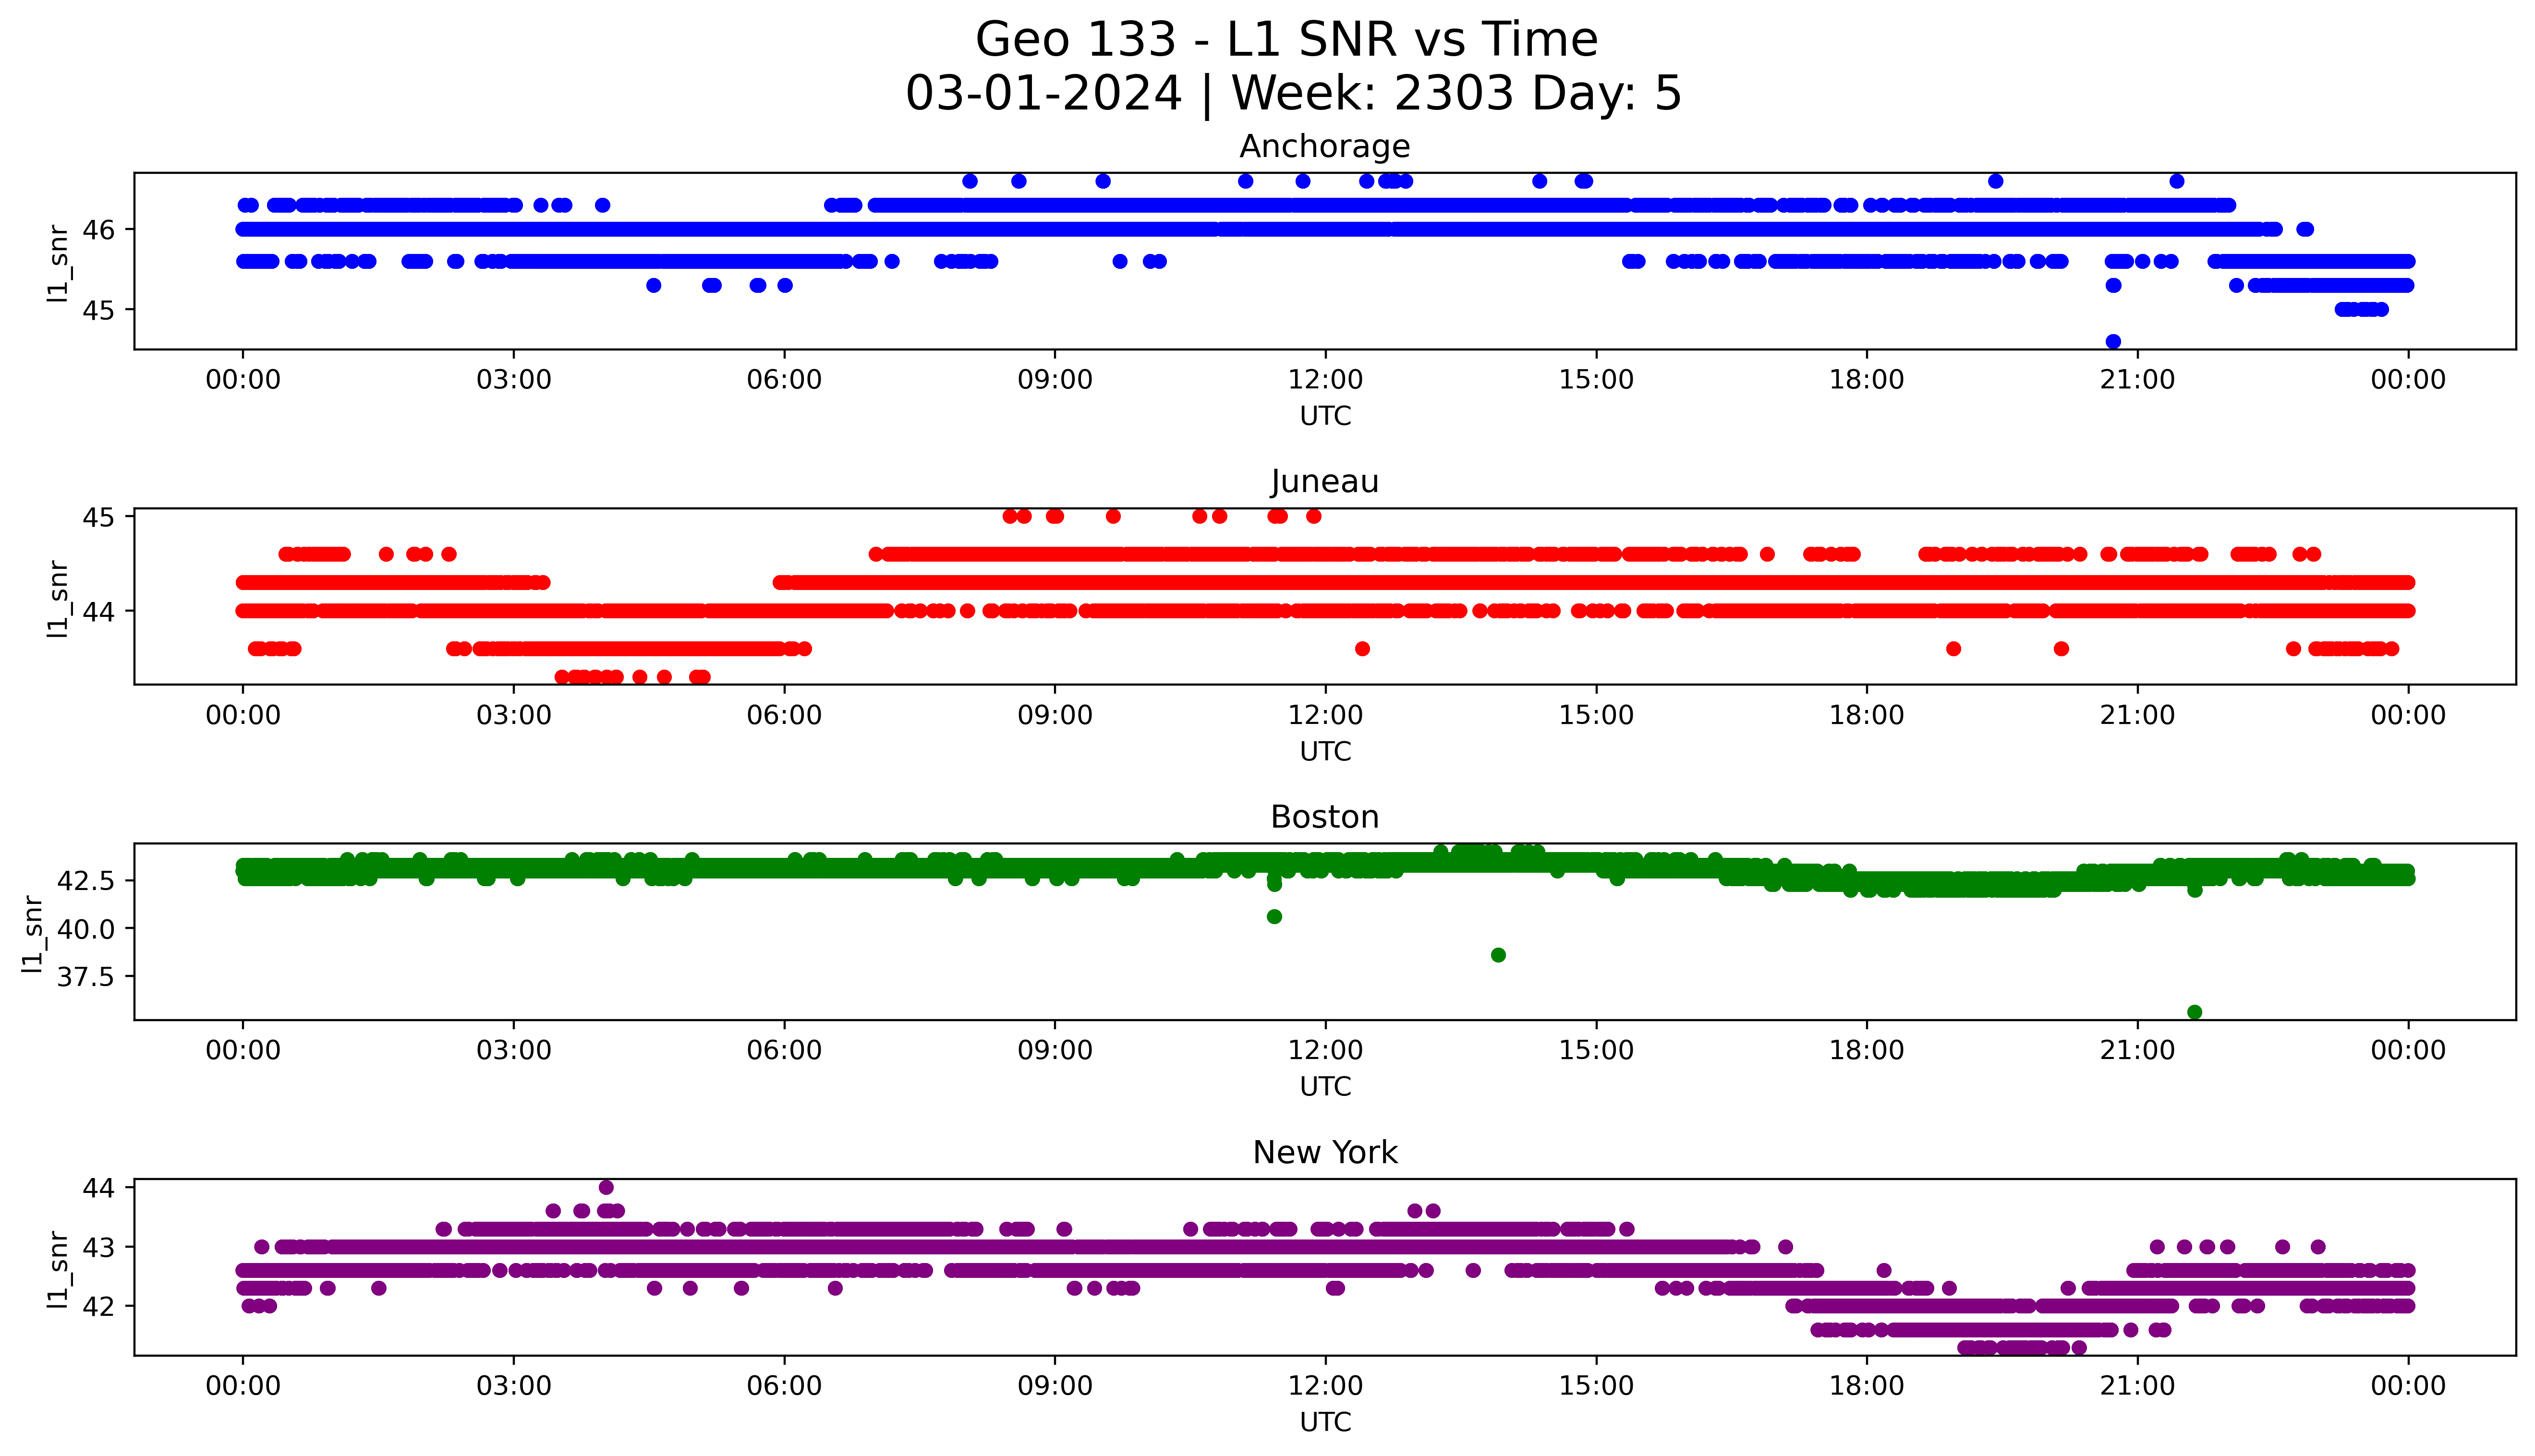Image resolution: width=2535 pixels, height=1456 pixels.
Task: Click the "03:00" tick under the Anchorage plot
Action: (x=514, y=380)
